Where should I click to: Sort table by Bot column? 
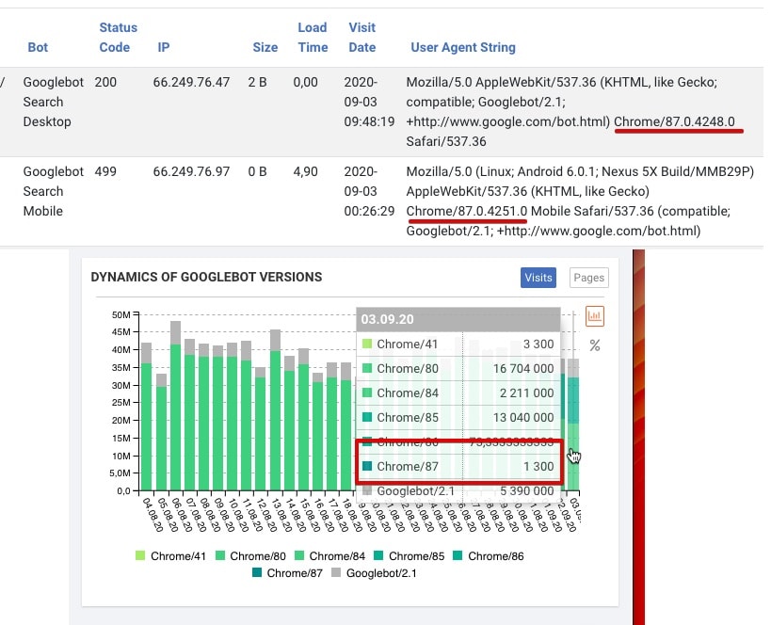[38, 47]
